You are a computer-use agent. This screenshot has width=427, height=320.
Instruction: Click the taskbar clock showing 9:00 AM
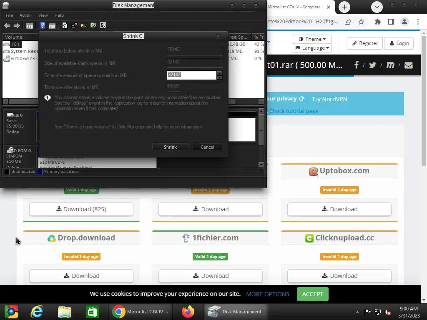tap(409, 312)
